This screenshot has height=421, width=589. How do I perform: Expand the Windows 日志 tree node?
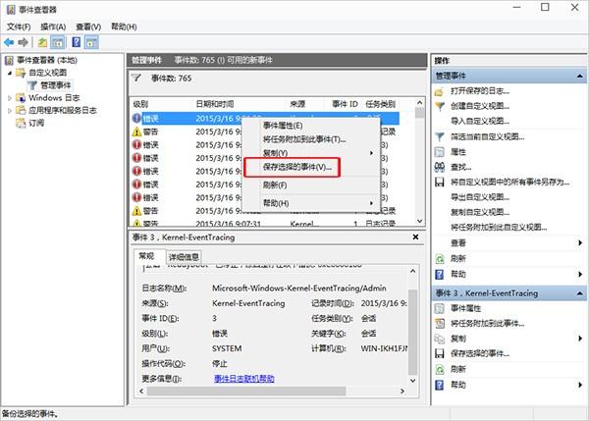pos(10,98)
